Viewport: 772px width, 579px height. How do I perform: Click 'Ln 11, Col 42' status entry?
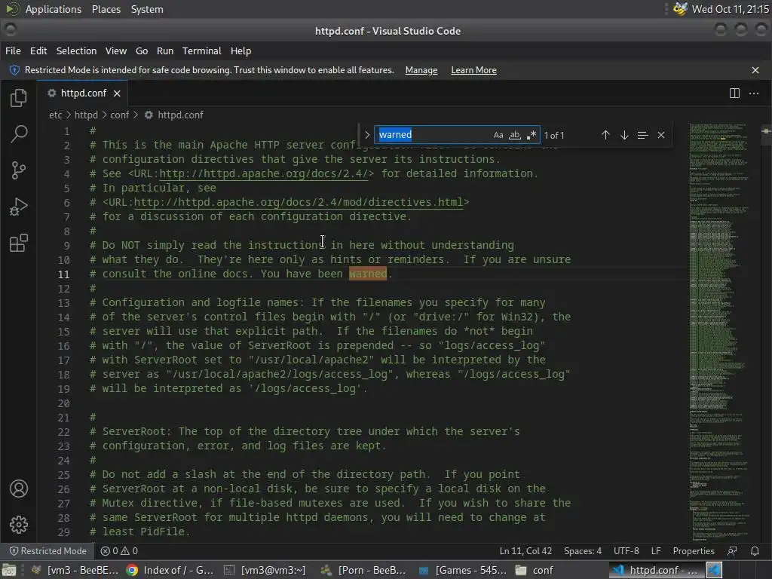[x=525, y=551]
